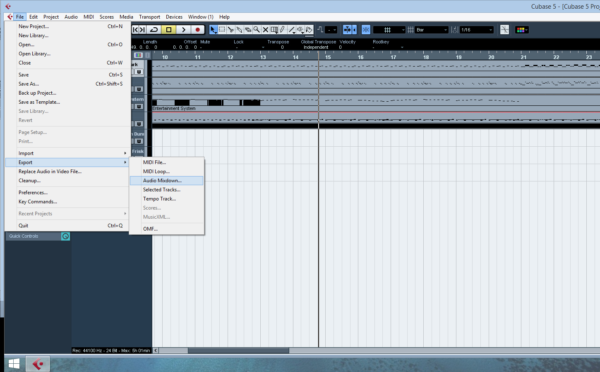Open the dash dropdown left of Autoscroll

click(x=331, y=30)
